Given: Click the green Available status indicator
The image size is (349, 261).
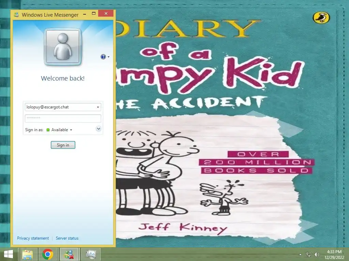Looking at the screenshot, I should pyautogui.click(x=48, y=130).
